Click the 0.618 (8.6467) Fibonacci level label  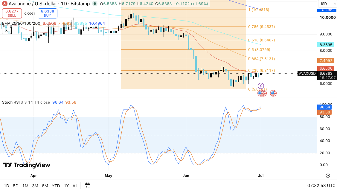click(x=261, y=40)
